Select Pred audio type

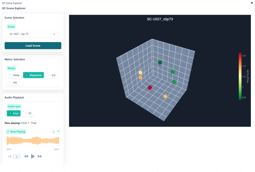tap(14, 113)
